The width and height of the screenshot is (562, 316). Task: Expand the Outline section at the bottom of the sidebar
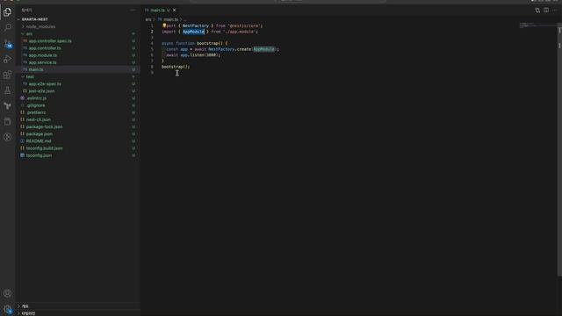(25, 306)
